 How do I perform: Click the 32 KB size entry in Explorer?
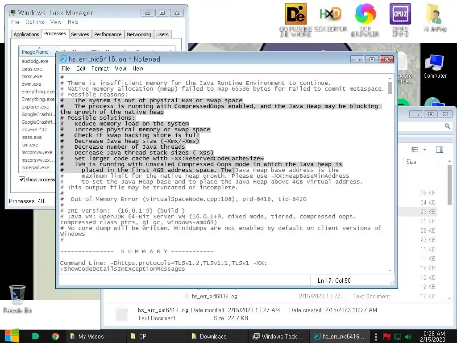(x=428, y=193)
